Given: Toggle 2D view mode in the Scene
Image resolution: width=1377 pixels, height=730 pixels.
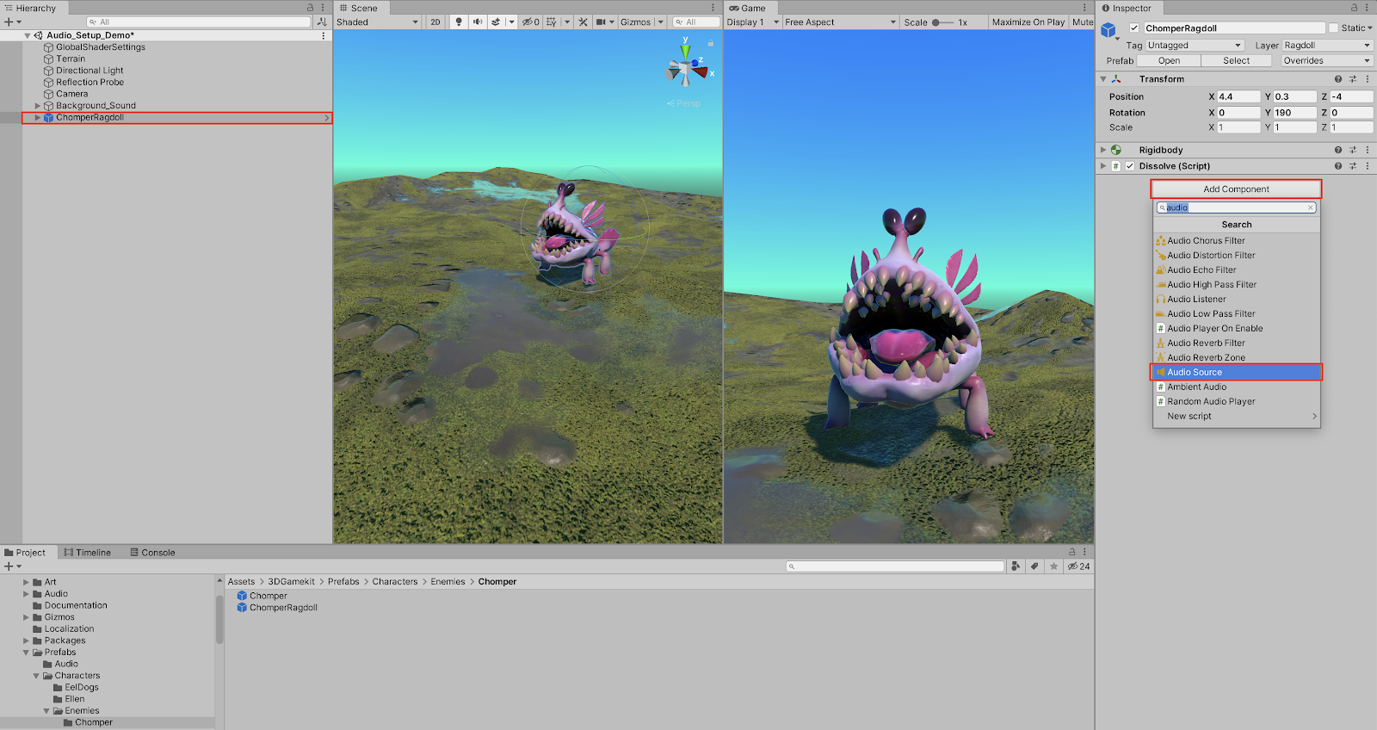Looking at the screenshot, I should tap(435, 22).
